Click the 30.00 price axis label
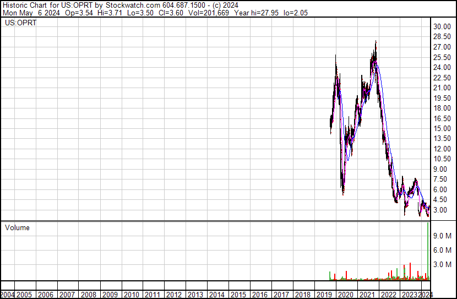 (x=442, y=27)
